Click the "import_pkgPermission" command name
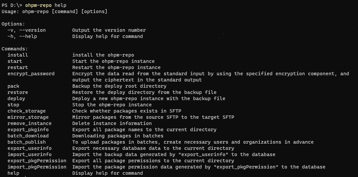This screenshot has width=358, height=177. (x=37, y=167)
